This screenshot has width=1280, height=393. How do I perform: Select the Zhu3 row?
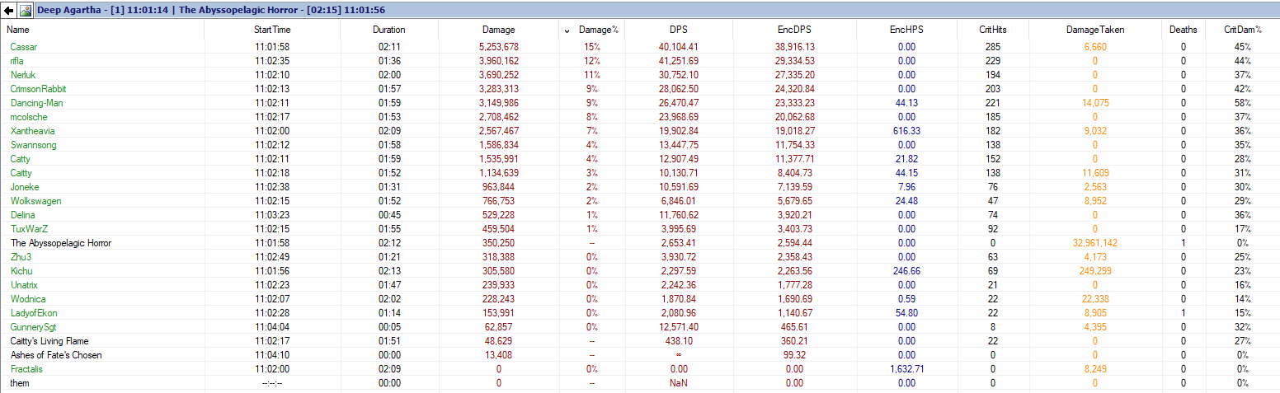(x=640, y=257)
